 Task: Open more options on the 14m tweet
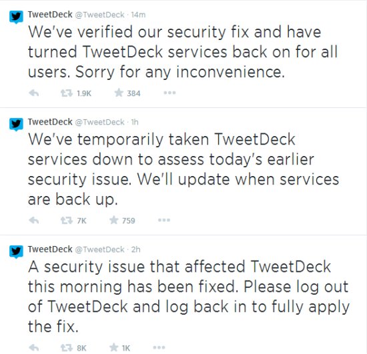pos(169,93)
